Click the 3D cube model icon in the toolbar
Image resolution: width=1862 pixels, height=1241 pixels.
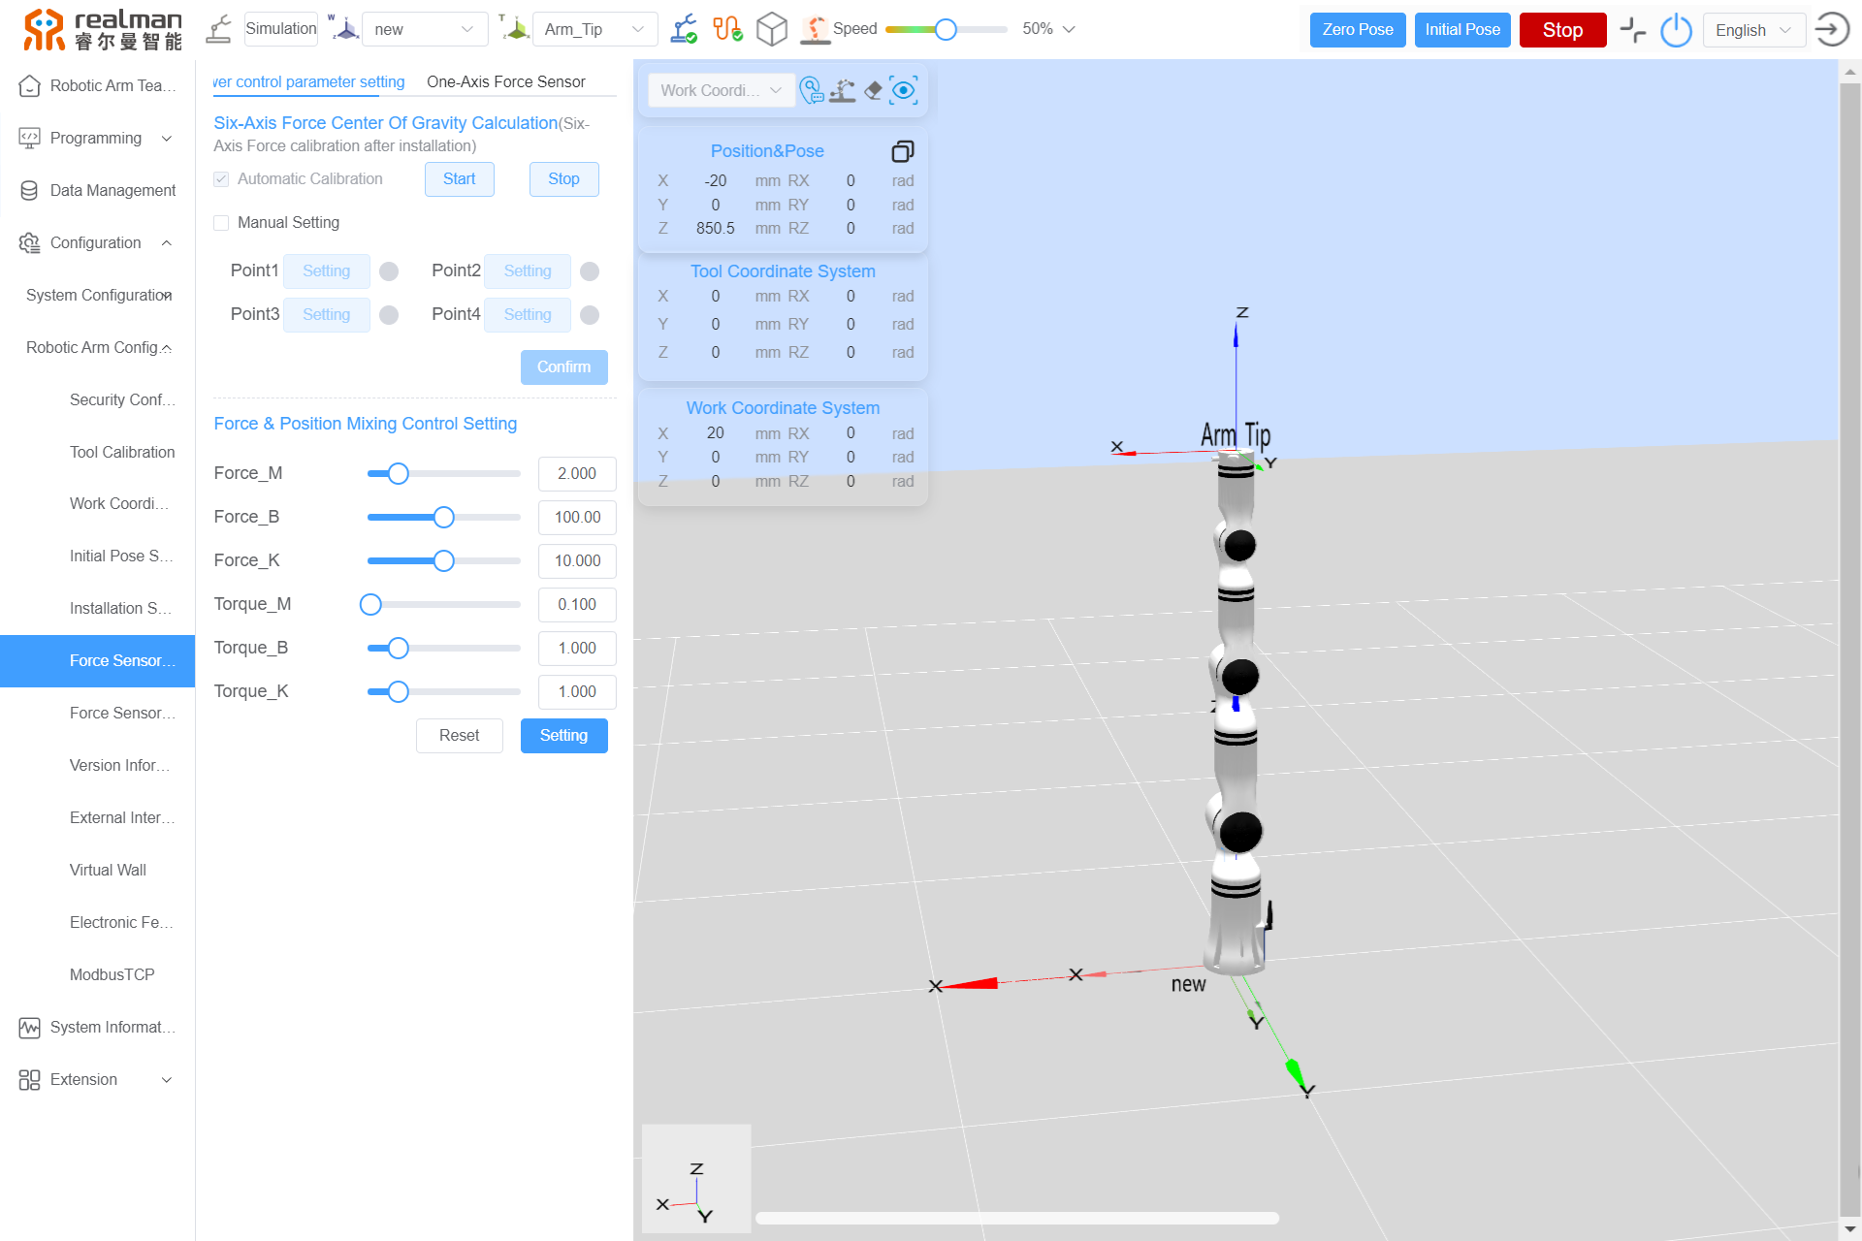pyautogui.click(x=772, y=29)
